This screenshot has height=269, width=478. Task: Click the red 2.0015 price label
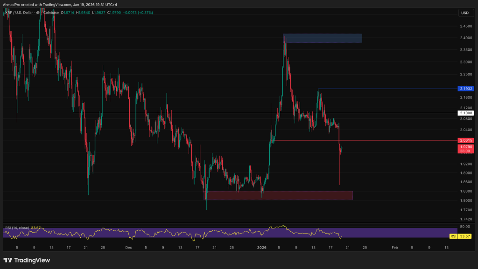(x=466, y=140)
